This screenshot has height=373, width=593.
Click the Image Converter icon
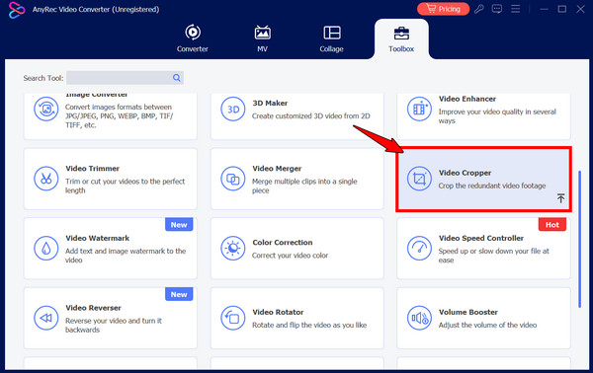[x=46, y=110]
